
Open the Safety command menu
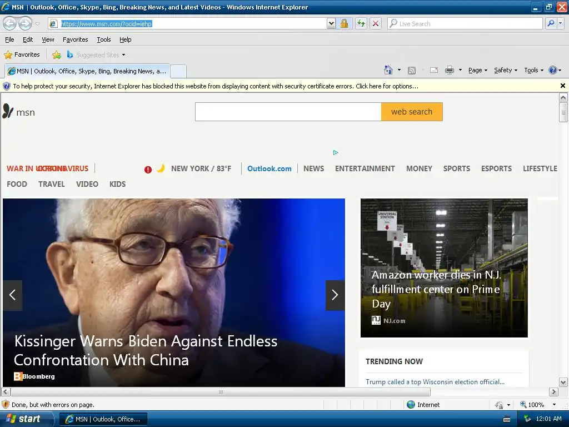[506, 70]
